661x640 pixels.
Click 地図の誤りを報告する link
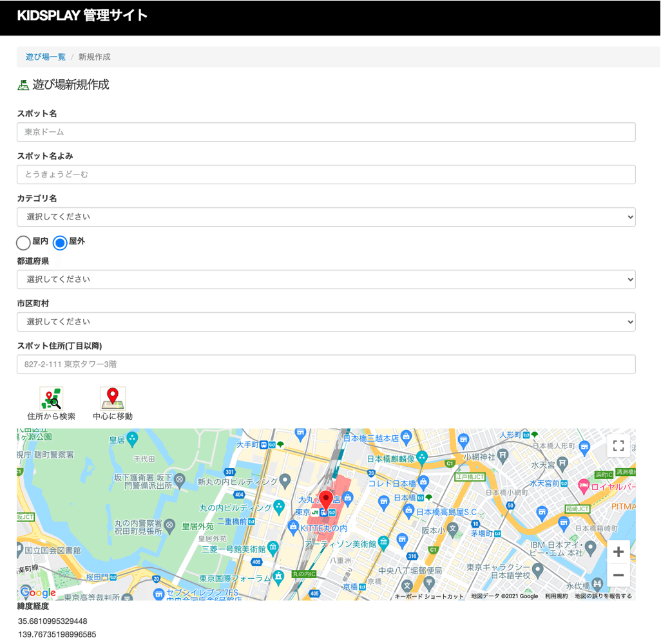point(603,596)
